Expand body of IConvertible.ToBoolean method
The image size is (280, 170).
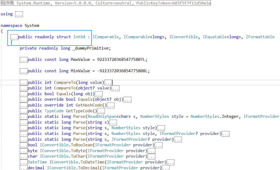point(159,145)
